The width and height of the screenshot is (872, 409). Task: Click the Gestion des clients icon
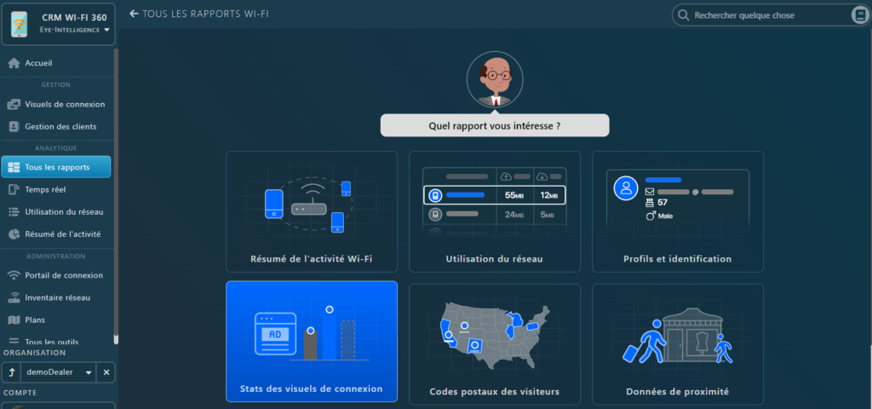pyautogui.click(x=14, y=126)
